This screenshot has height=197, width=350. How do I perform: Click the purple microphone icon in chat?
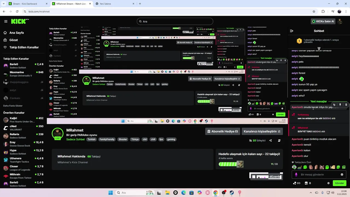296,175
